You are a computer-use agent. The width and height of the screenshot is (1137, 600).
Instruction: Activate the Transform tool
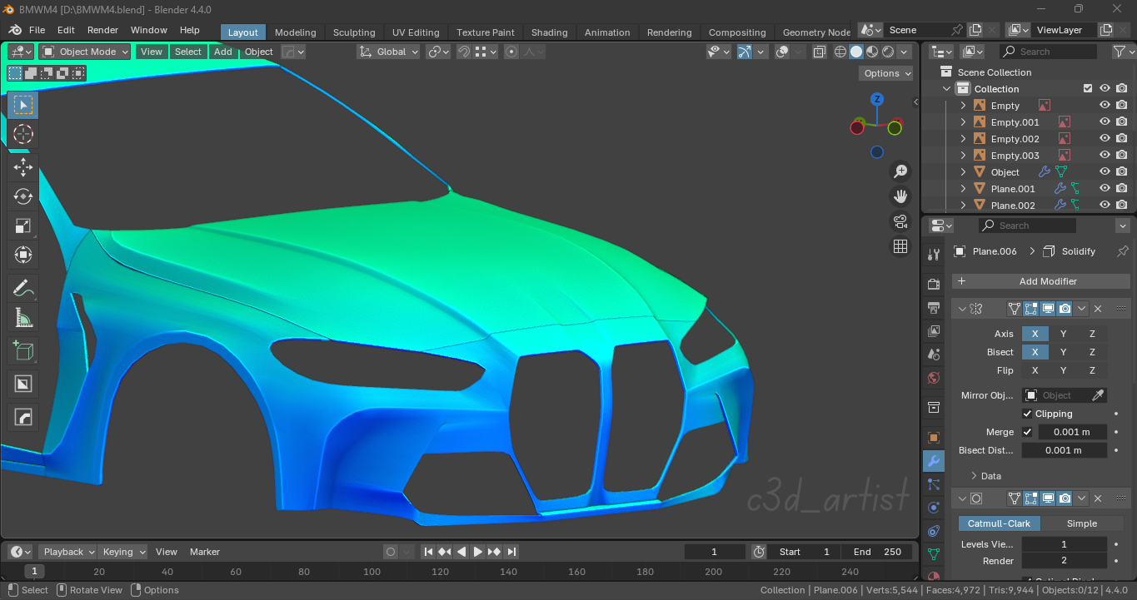pos(23,255)
